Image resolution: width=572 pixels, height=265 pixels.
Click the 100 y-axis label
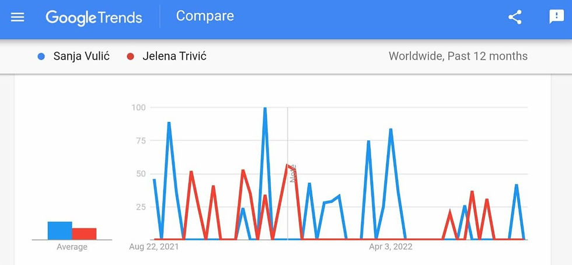138,107
